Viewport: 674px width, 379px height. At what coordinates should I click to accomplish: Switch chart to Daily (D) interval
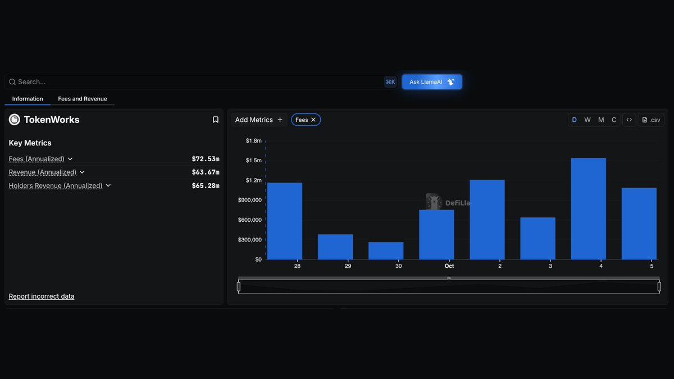click(x=574, y=120)
